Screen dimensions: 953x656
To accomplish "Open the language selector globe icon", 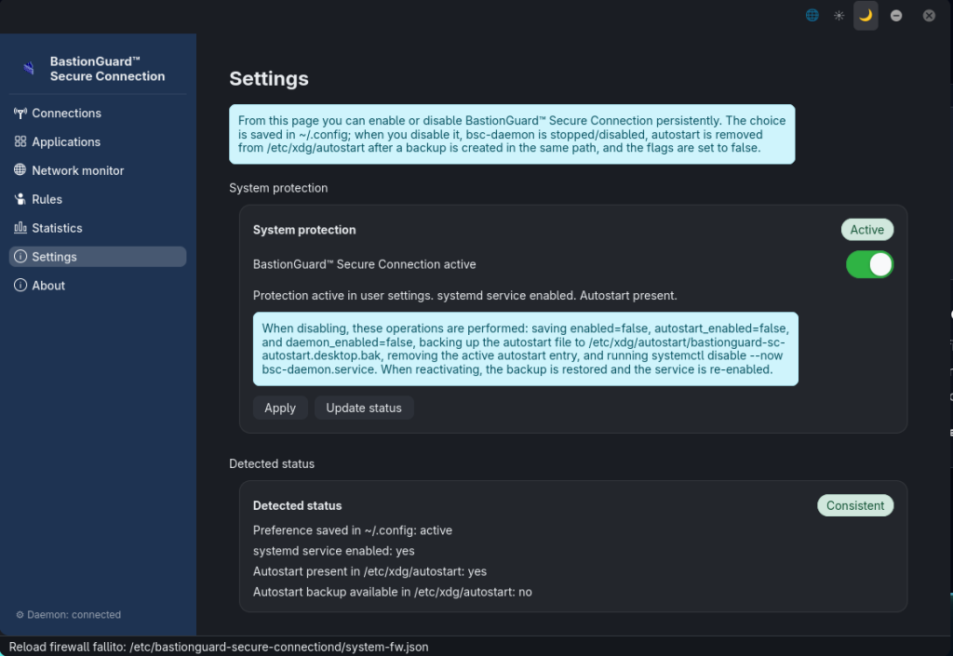I will [x=812, y=15].
